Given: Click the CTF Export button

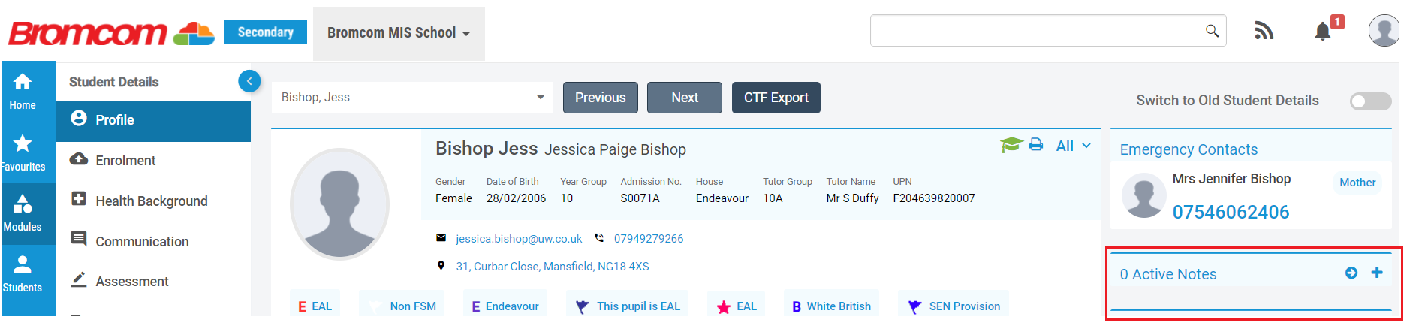Looking at the screenshot, I should (776, 98).
